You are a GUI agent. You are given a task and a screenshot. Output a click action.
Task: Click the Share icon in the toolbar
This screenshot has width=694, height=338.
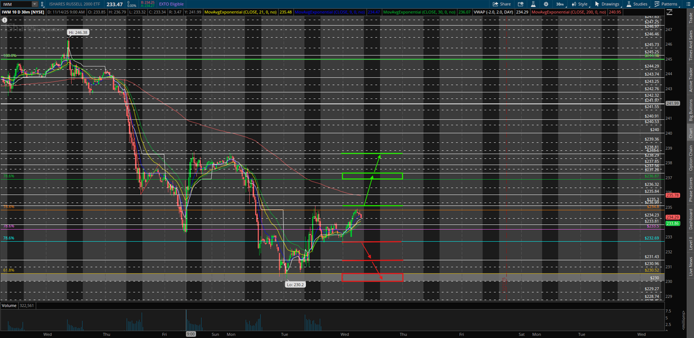[497, 3]
